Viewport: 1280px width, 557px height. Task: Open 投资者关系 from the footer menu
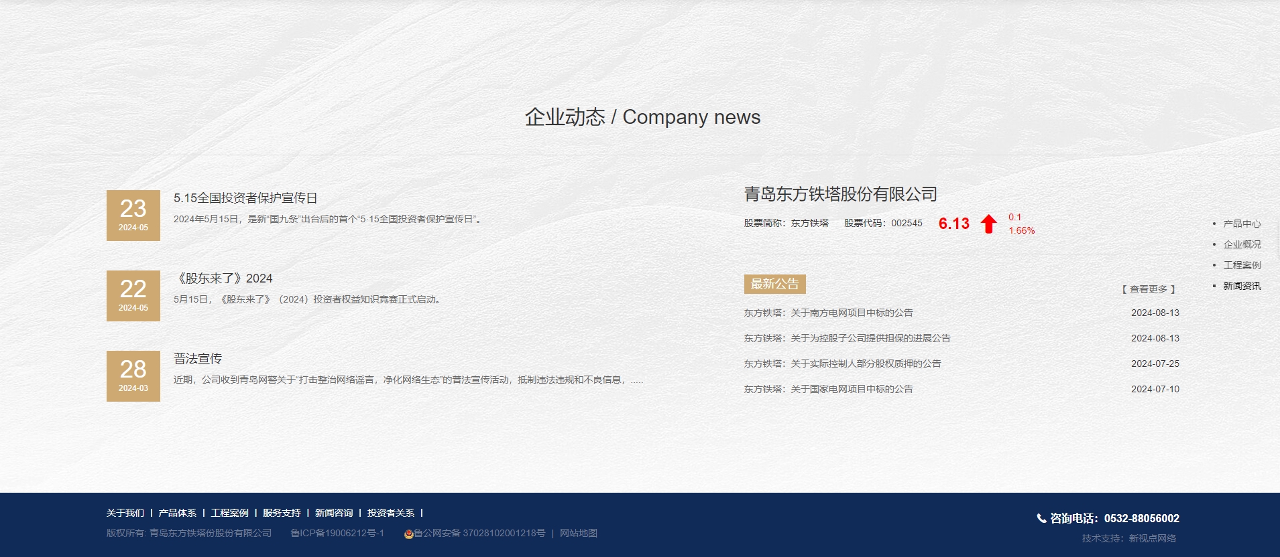(390, 513)
